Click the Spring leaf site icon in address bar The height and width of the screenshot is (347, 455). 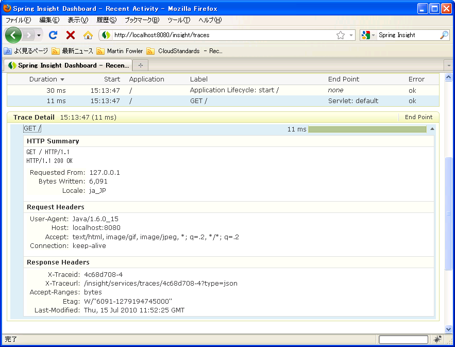106,35
